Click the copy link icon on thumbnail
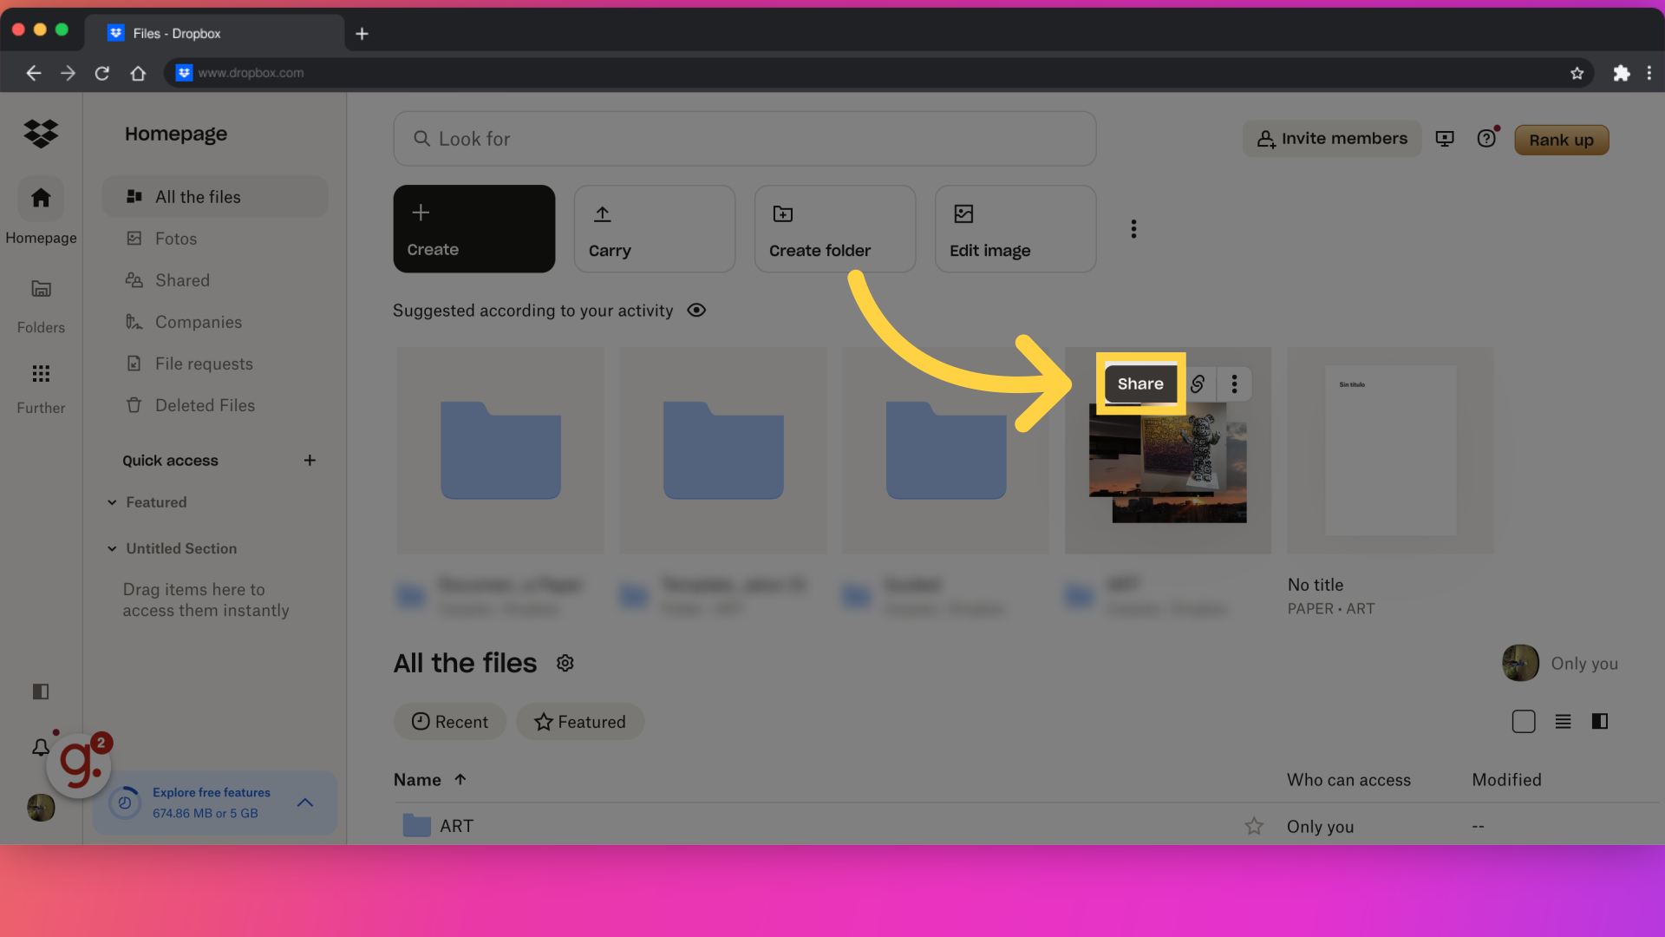The image size is (1665, 937). pos(1198,384)
